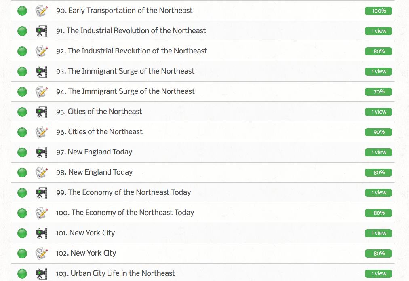Select the 80% badge on lesson 92

(x=378, y=51)
